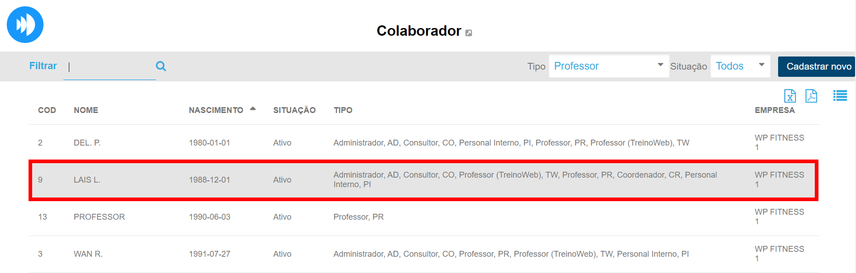Open the LAIS L. collaborator row
This screenshot has height=273, width=856.
click(87, 180)
